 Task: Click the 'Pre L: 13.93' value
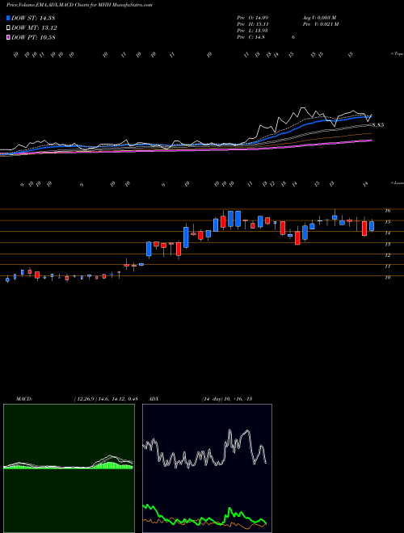click(x=254, y=31)
